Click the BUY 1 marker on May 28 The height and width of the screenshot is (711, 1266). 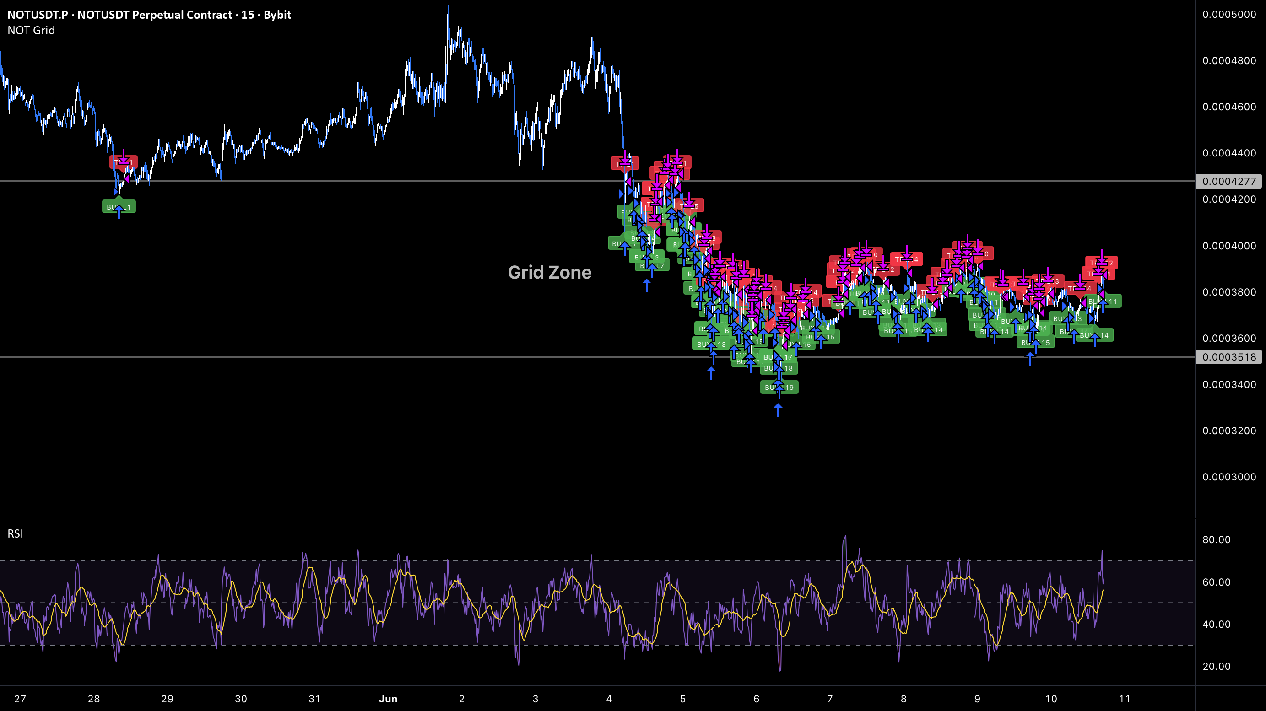click(119, 207)
